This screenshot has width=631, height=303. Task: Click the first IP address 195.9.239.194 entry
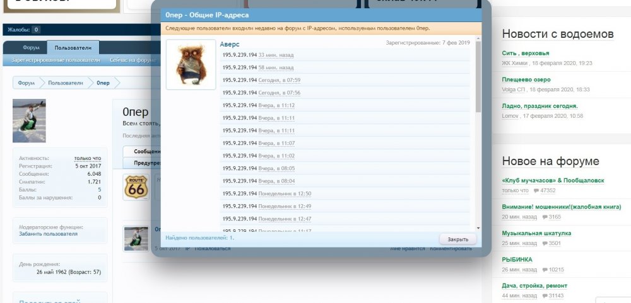pos(239,55)
